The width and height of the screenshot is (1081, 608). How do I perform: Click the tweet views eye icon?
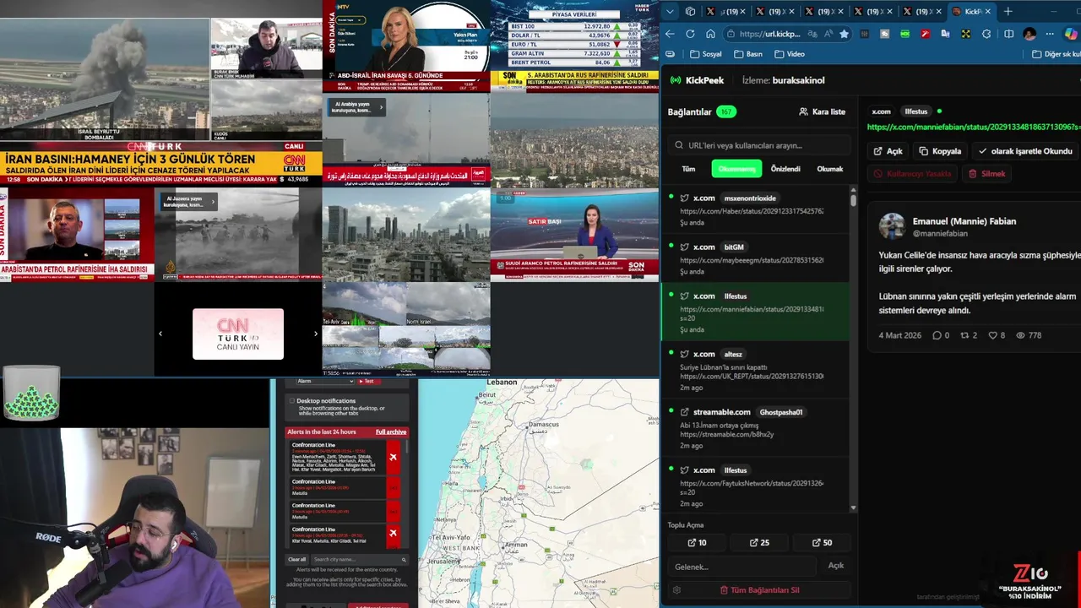1020,335
